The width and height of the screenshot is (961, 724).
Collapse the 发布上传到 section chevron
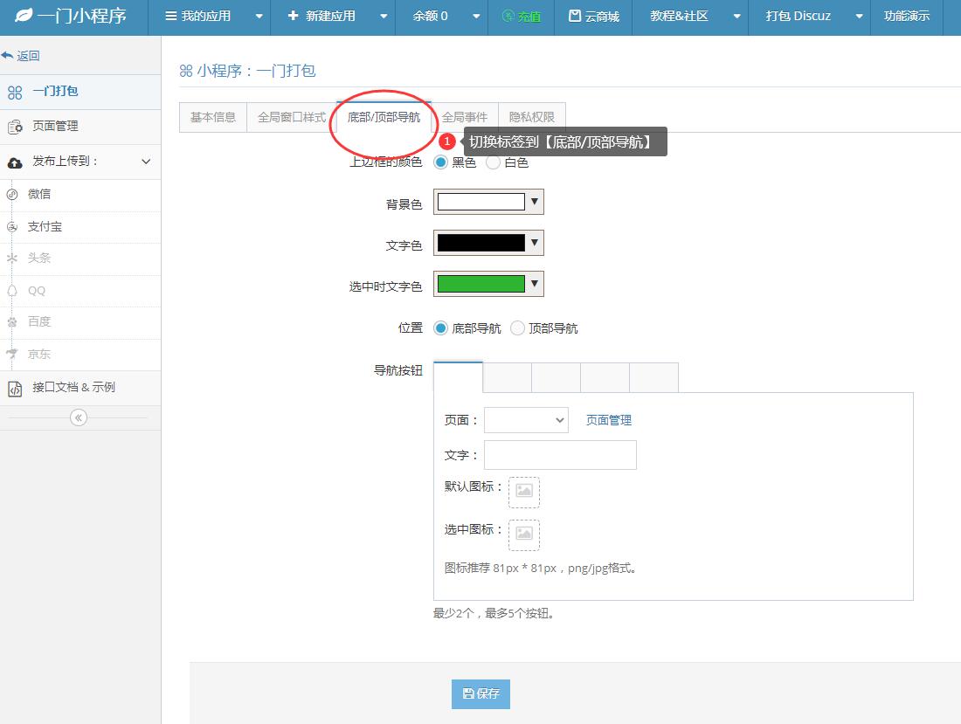point(146,162)
